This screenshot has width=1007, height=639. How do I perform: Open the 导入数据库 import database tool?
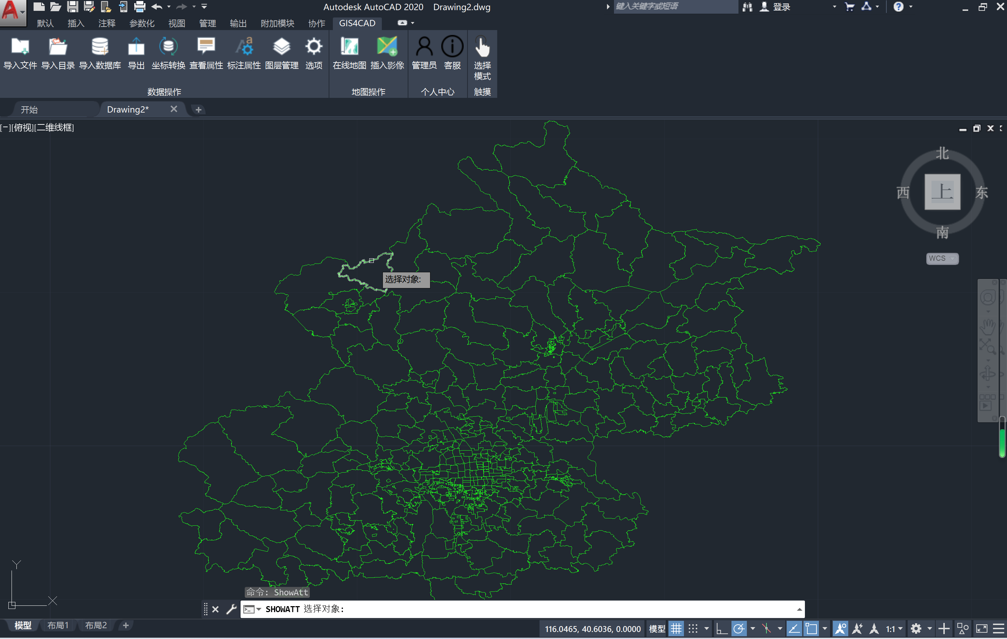click(x=100, y=47)
